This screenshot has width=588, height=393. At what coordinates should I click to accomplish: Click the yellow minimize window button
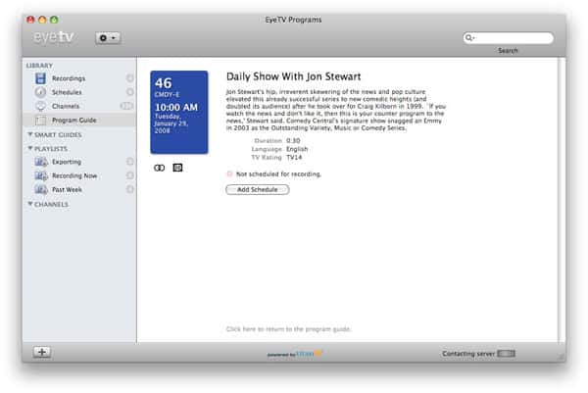tap(42, 20)
